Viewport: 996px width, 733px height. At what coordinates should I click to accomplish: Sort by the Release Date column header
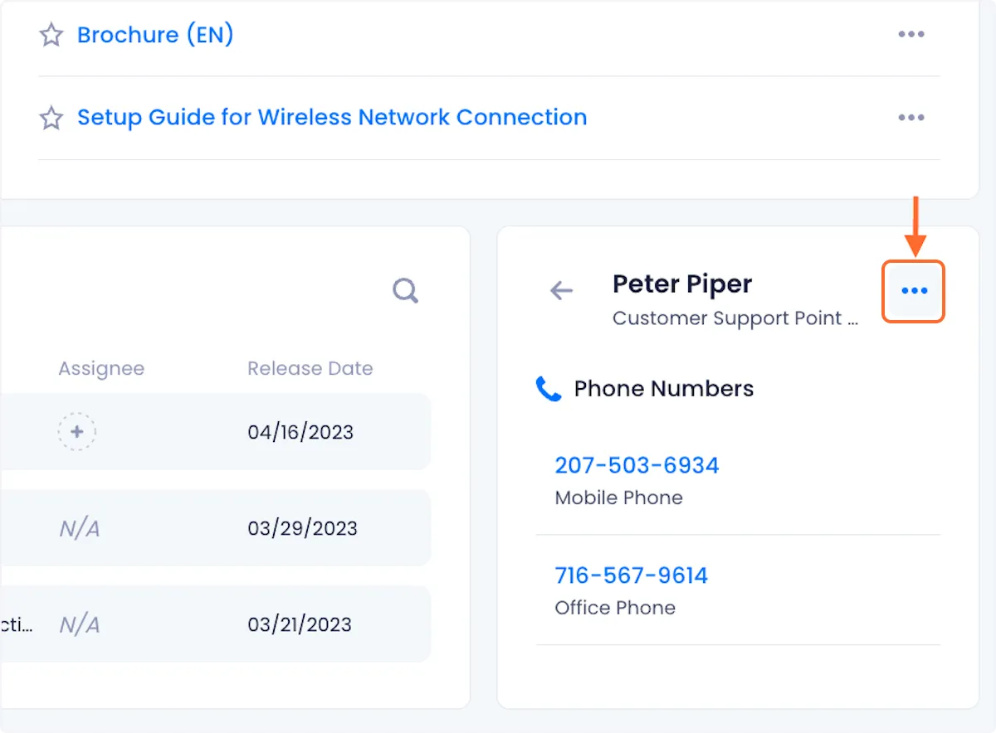310,369
